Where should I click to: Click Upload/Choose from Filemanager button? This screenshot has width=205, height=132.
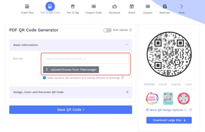tap(71, 70)
